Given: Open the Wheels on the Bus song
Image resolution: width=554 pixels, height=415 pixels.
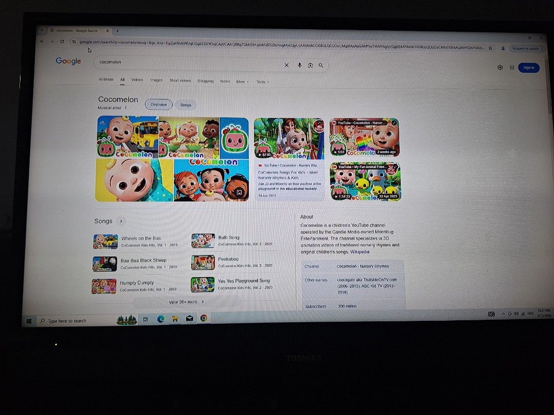Looking at the screenshot, I should pyautogui.click(x=138, y=241).
